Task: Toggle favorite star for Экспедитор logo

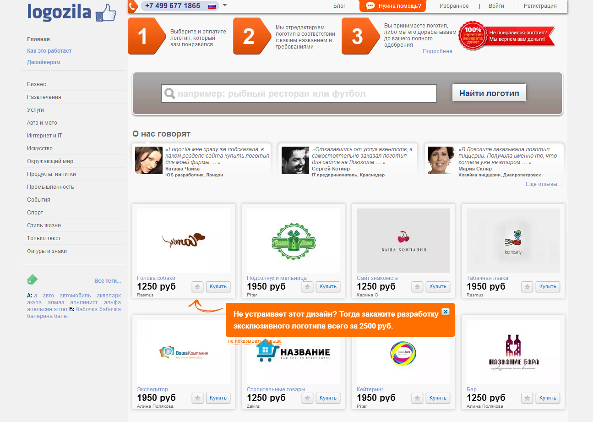Action: (x=197, y=398)
